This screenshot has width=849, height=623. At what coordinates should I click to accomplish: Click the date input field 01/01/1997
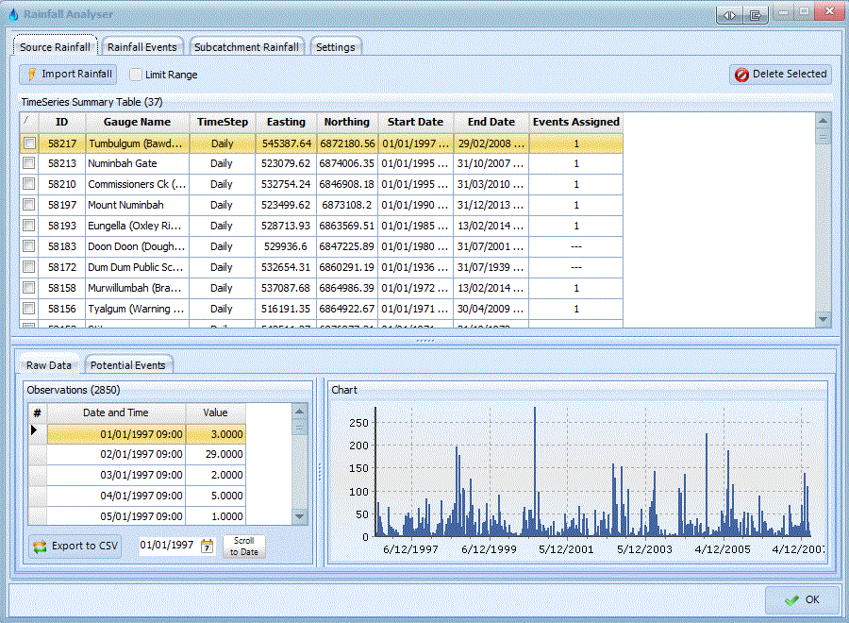[x=168, y=546]
